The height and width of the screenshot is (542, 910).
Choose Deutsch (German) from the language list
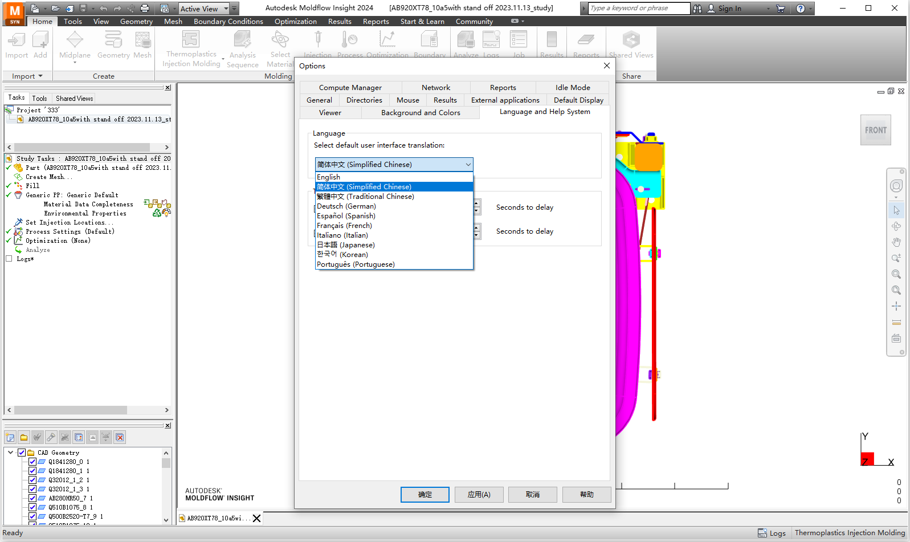394,206
